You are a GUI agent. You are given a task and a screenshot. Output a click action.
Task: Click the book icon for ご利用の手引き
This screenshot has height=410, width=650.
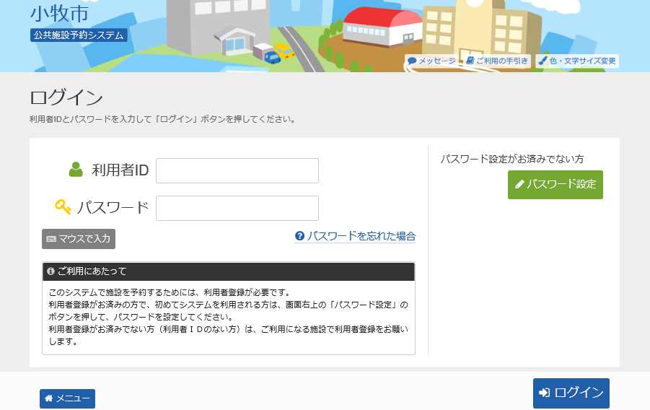(470, 61)
